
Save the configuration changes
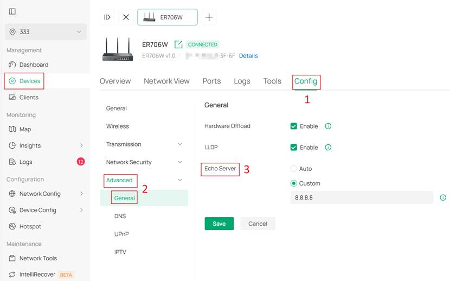[219, 223]
